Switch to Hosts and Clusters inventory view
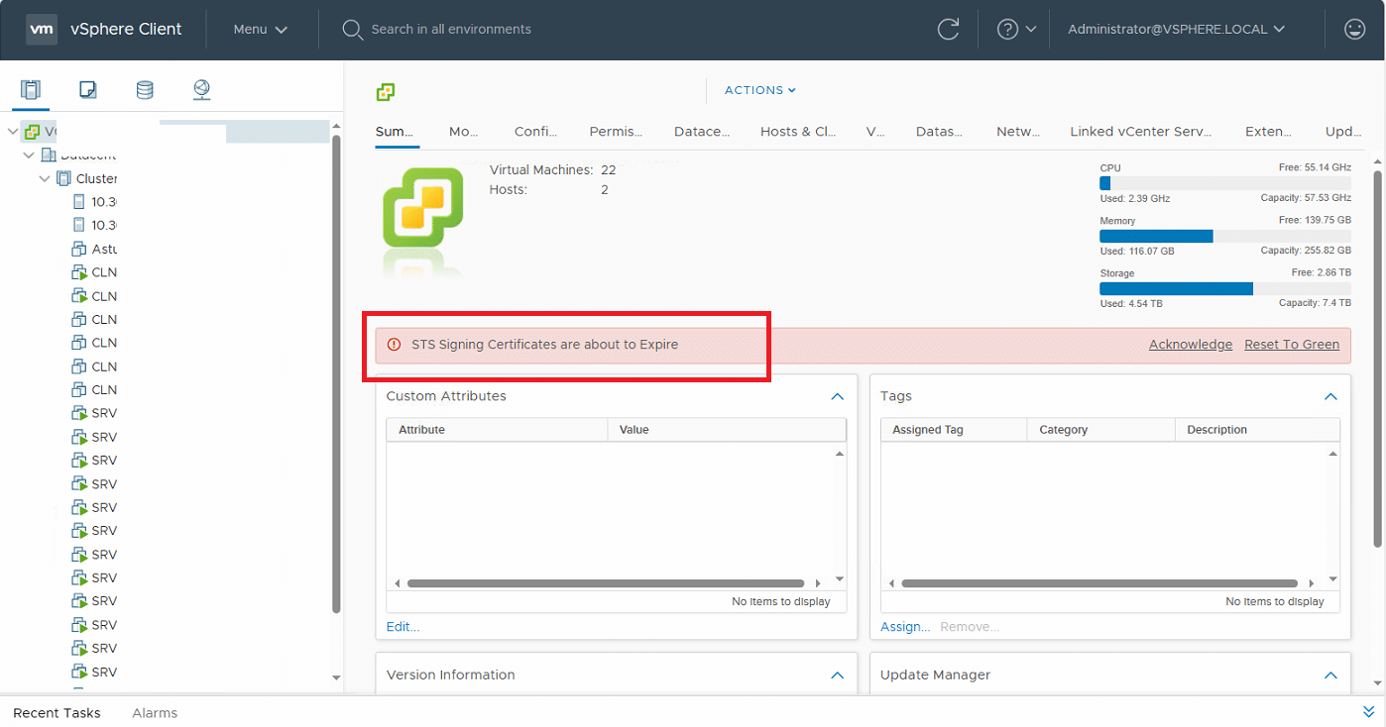Screen dimensions: 1386x727 click(x=30, y=90)
